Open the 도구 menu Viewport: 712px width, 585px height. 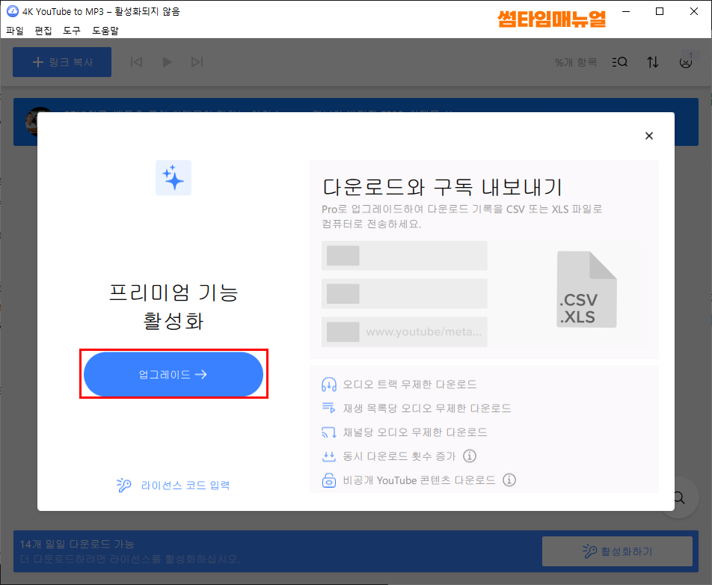72,31
